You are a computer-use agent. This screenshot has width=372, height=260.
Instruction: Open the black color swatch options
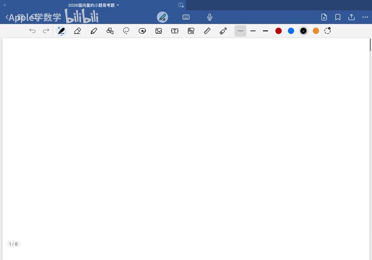click(x=303, y=31)
